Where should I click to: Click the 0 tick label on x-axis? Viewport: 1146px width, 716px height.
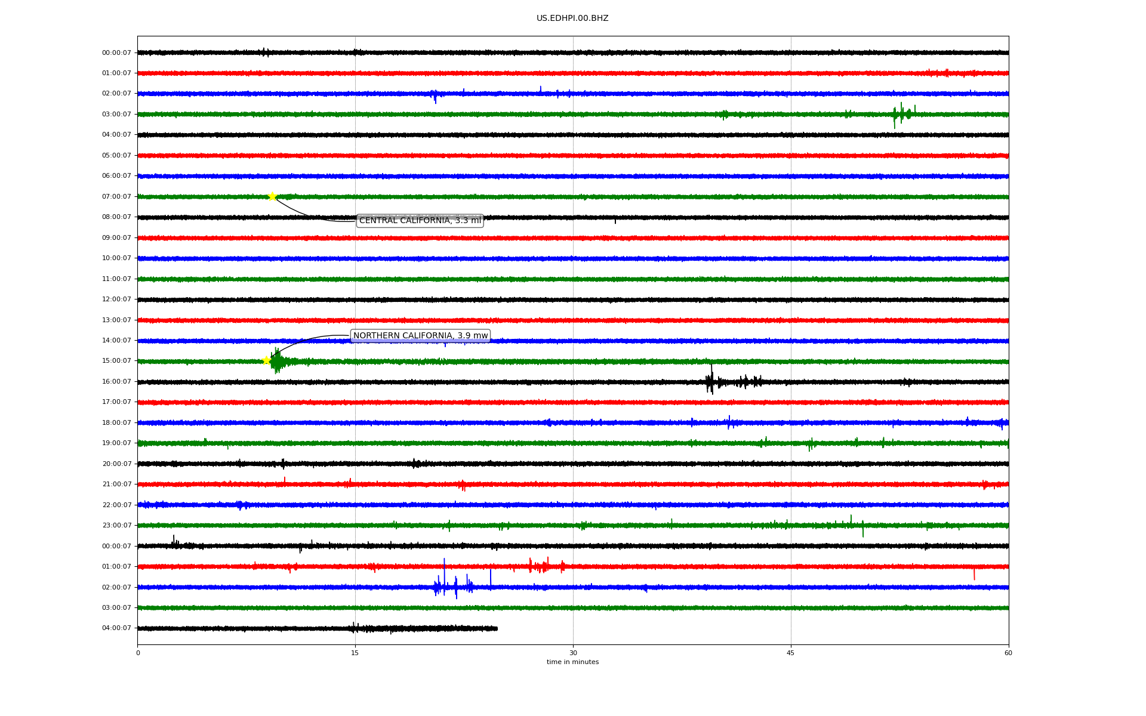point(138,653)
